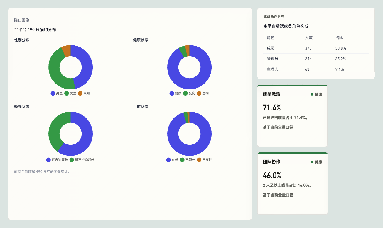Click the 63 count cell
Image resolution: width=383 pixels, height=228 pixels.
pyautogui.click(x=307, y=69)
